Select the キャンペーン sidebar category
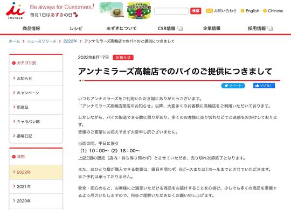The height and width of the screenshot is (210, 291). pyautogui.click(x=36, y=93)
